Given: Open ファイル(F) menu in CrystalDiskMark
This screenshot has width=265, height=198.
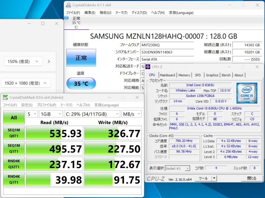Looking at the screenshot, I should pos(10,105).
